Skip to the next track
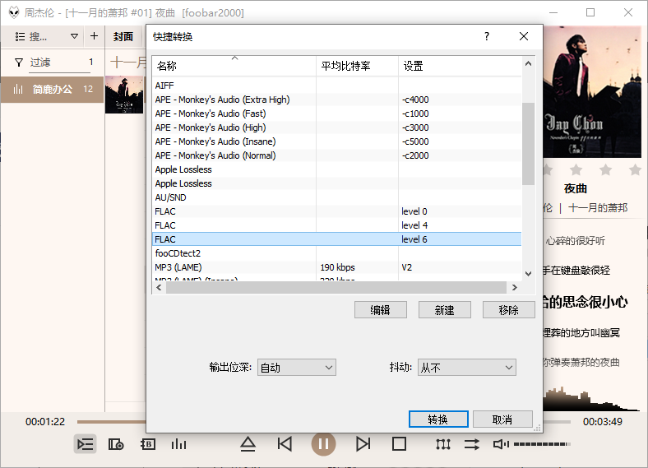This screenshot has width=648, height=468. 363,444
